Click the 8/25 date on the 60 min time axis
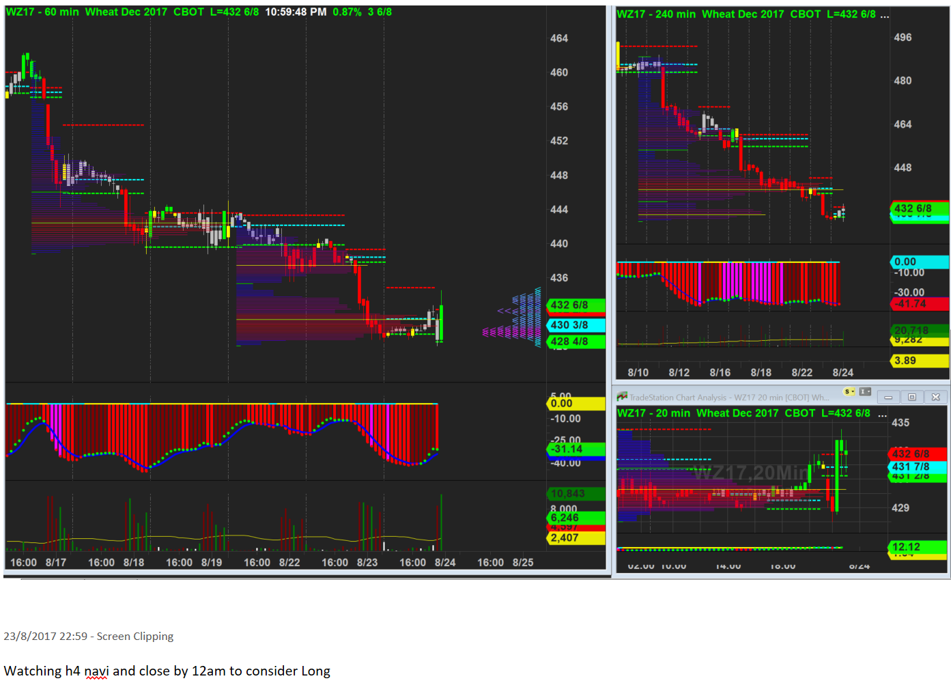This screenshot has height=683, width=951. 523,563
